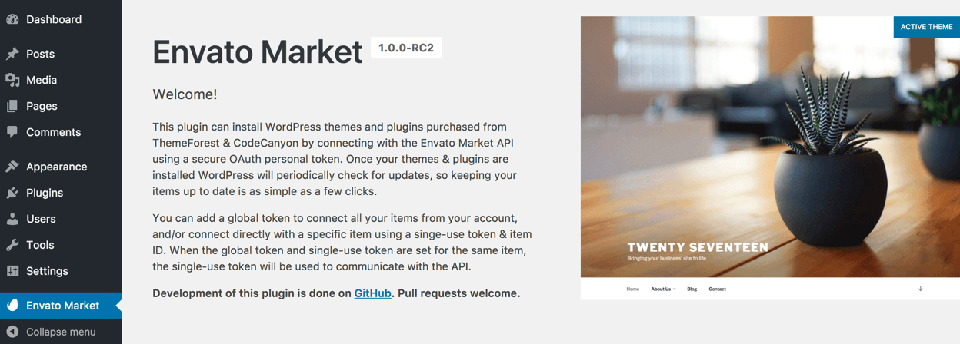Click the Comments speech bubble icon

(x=12, y=132)
